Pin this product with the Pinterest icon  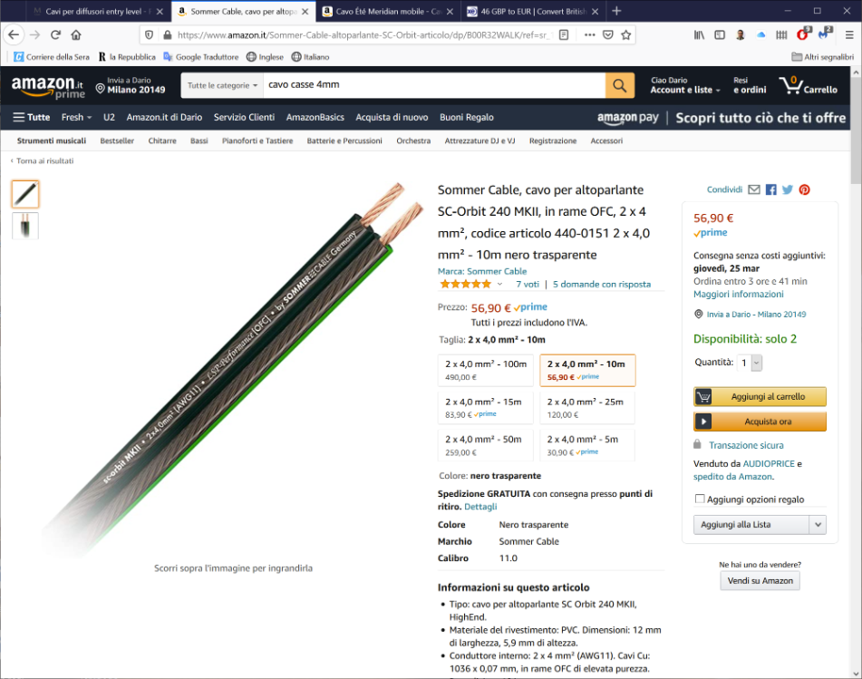(804, 189)
